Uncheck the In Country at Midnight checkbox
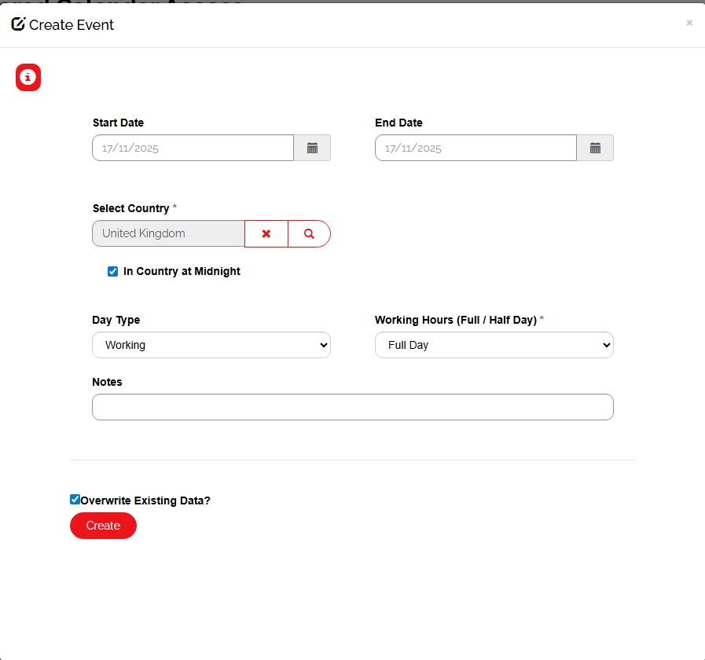The image size is (705, 660). click(x=113, y=272)
